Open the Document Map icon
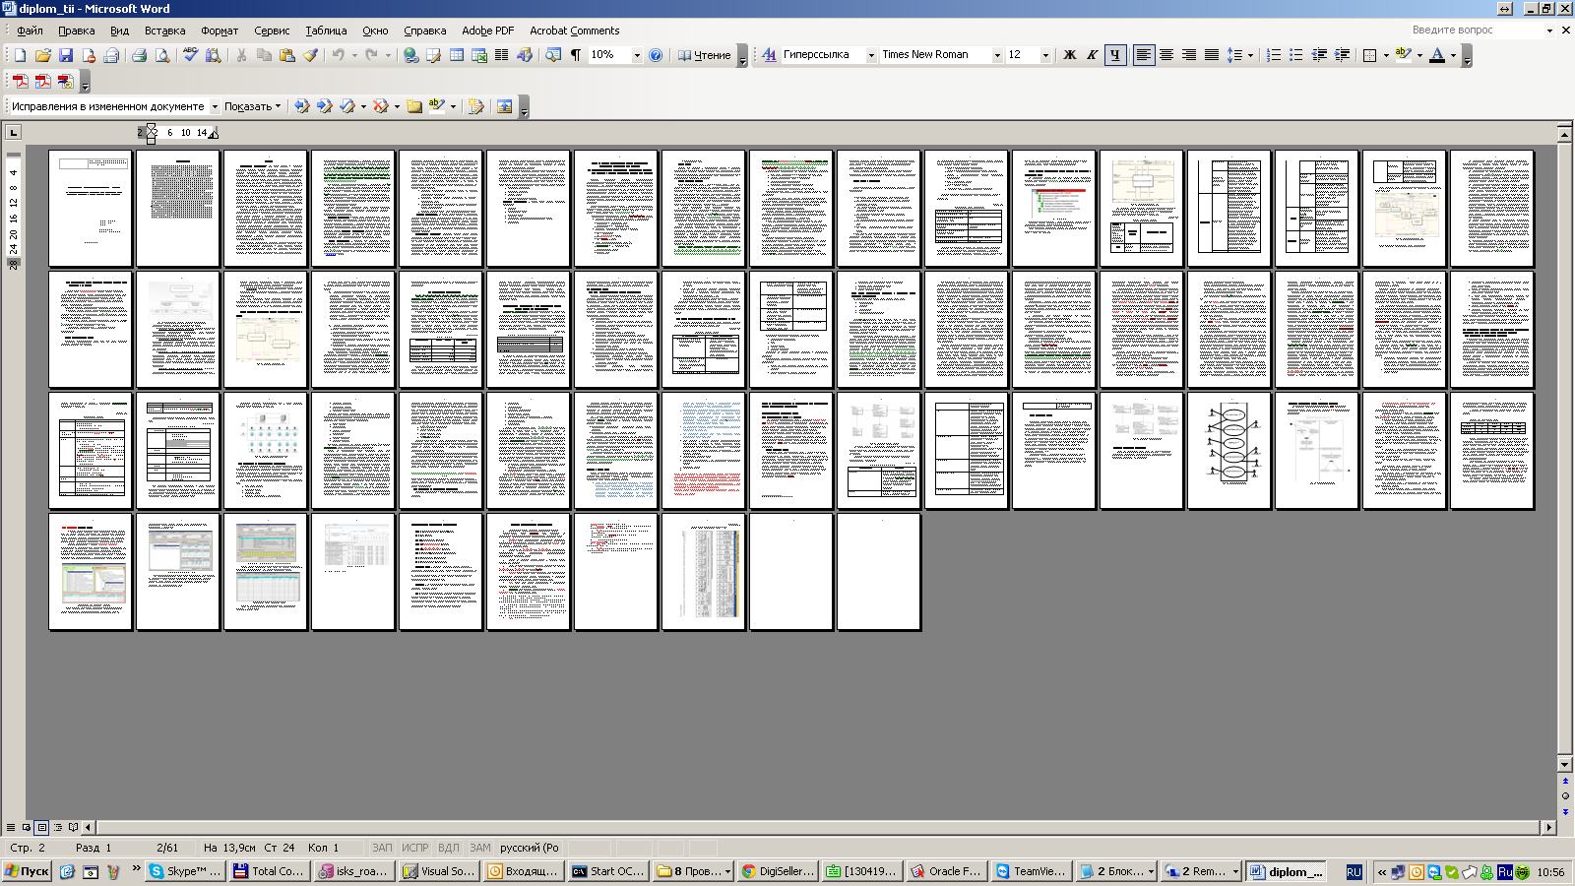 coord(552,55)
